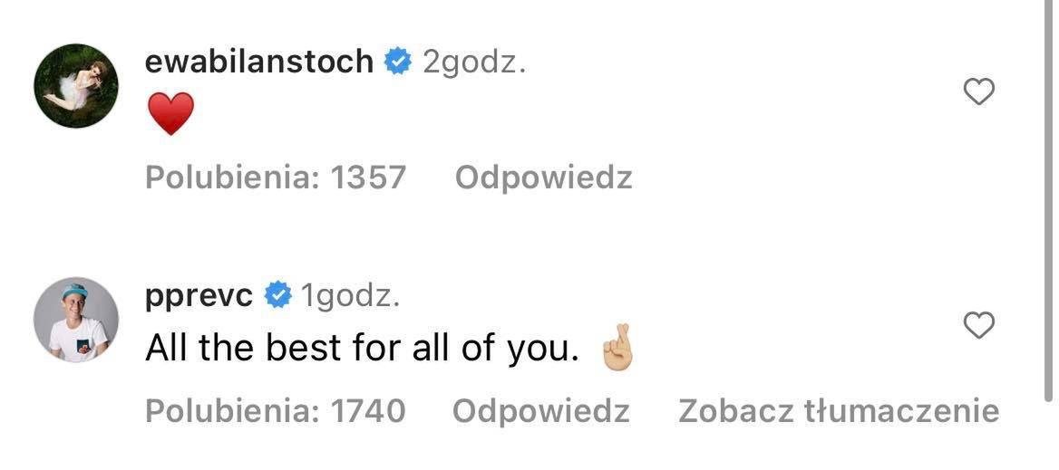The image size is (1059, 470).
Task: Click the verified badge next to ewabilanstoch
Action: click(x=396, y=62)
